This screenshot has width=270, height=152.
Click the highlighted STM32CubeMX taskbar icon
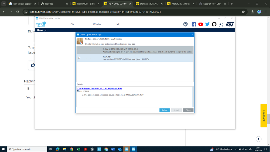pyautogui.click(x=127, y=149)
